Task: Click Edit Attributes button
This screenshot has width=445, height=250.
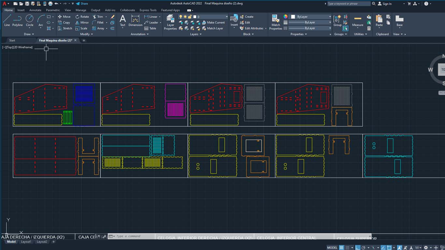Action: [x=252, y=28]
